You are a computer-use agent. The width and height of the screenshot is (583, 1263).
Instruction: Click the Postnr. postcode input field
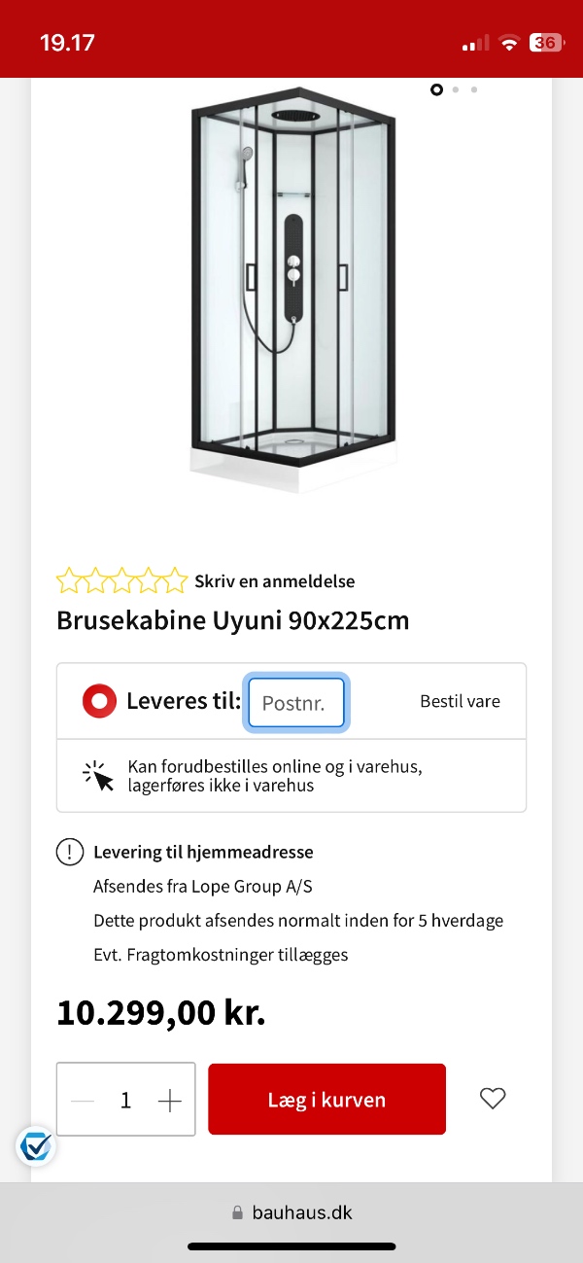(295, 700)
